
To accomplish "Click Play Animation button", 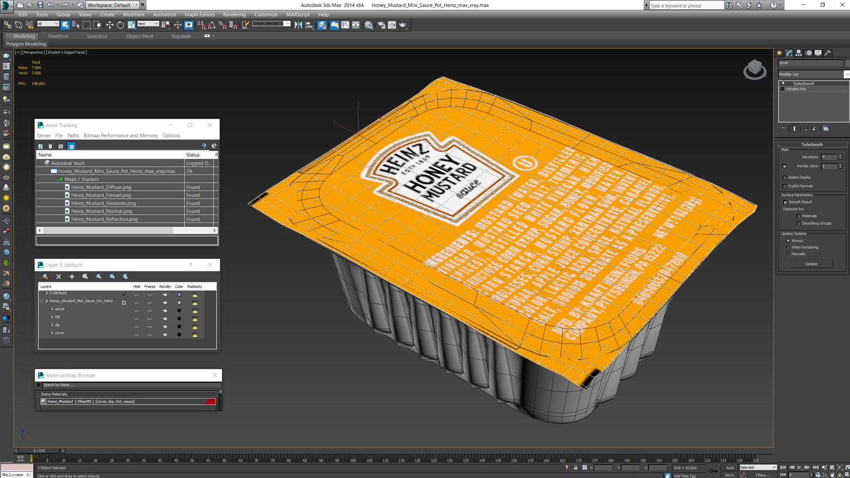I will click(799, 467).
